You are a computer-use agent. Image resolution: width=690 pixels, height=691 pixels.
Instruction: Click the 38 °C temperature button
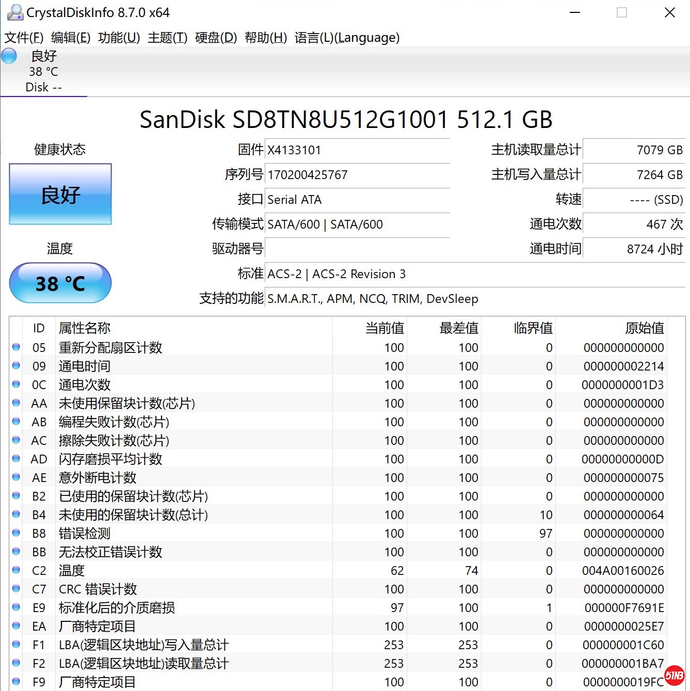point(60,283)
